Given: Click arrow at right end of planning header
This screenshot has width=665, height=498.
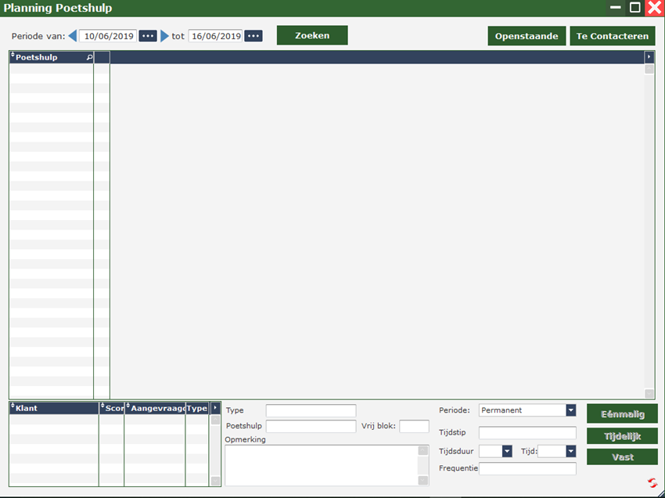Looking at the screenshot, I should [x=649, y=57].
